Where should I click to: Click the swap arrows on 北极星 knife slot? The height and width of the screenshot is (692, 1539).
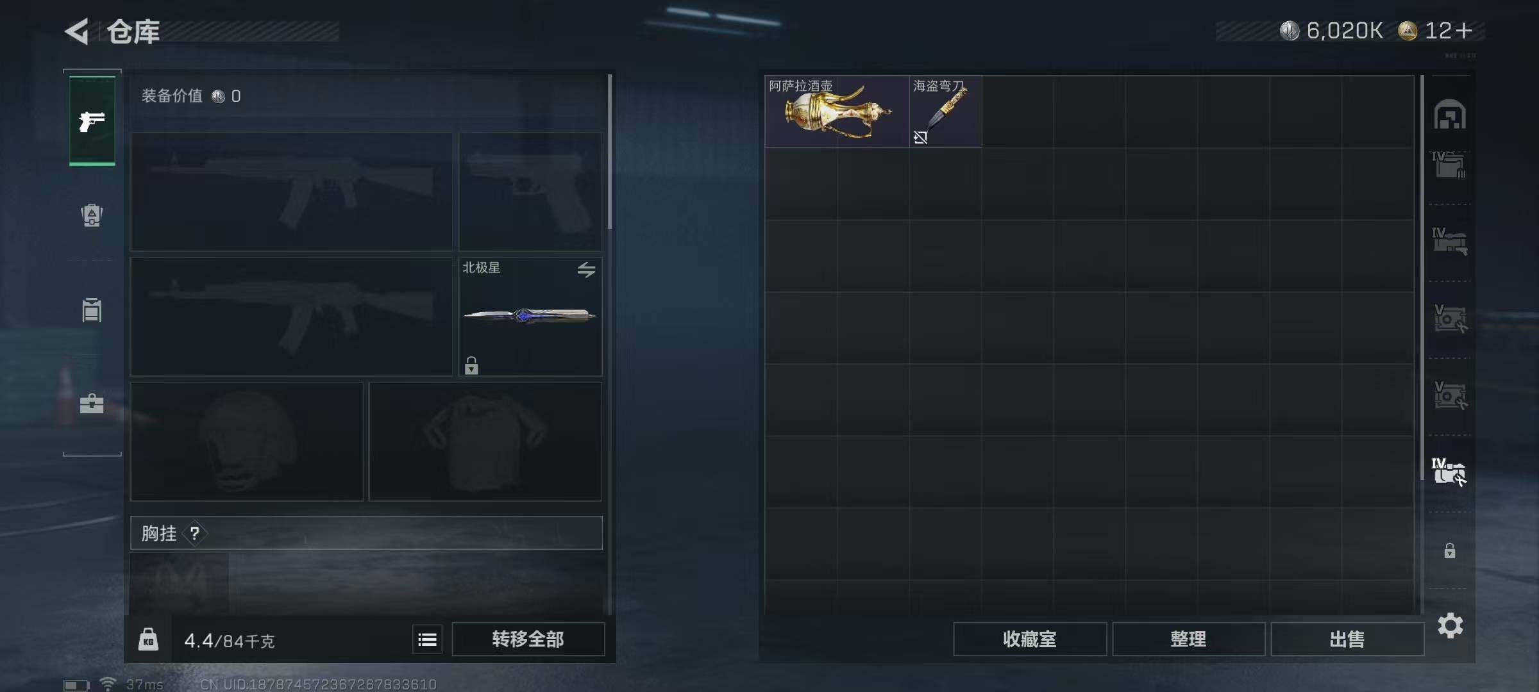point(586,270)
